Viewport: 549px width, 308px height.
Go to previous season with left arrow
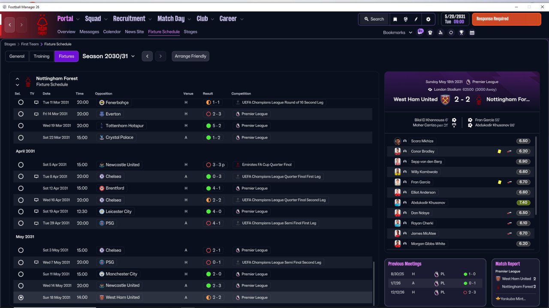pos(147,56)
